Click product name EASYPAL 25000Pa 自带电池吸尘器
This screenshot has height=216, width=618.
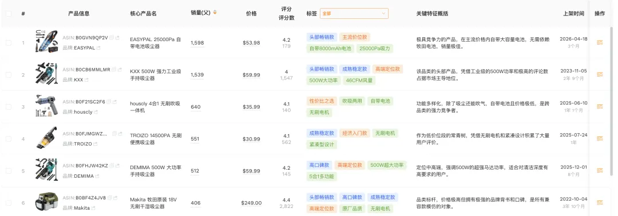pyautogui.click(x=156, y=43)
